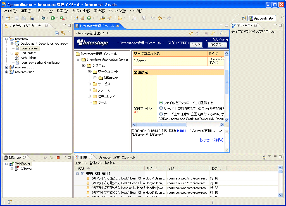This screenshot has width=286, height=206.
Task: Click the browser Back arrow in console toolbar
Action: (191, 33)
